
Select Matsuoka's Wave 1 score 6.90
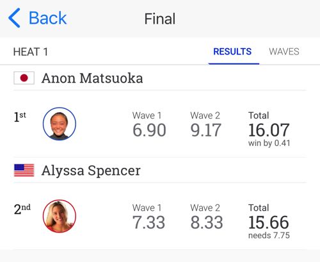[x=149, y=130]
